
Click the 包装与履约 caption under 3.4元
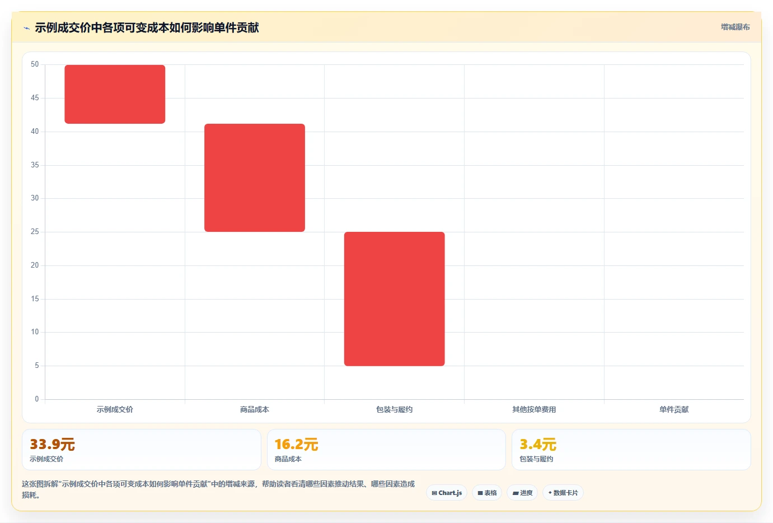pyautogui.click(x=536, y=459)
